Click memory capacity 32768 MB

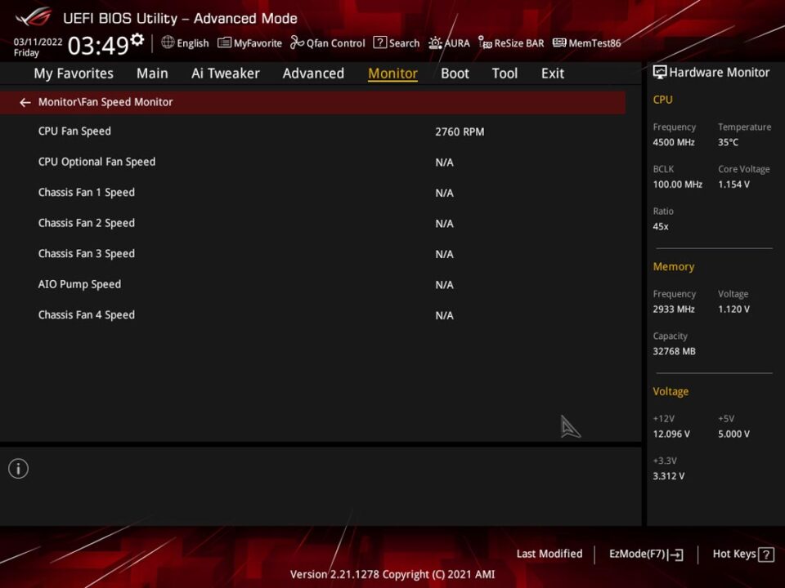674,351
